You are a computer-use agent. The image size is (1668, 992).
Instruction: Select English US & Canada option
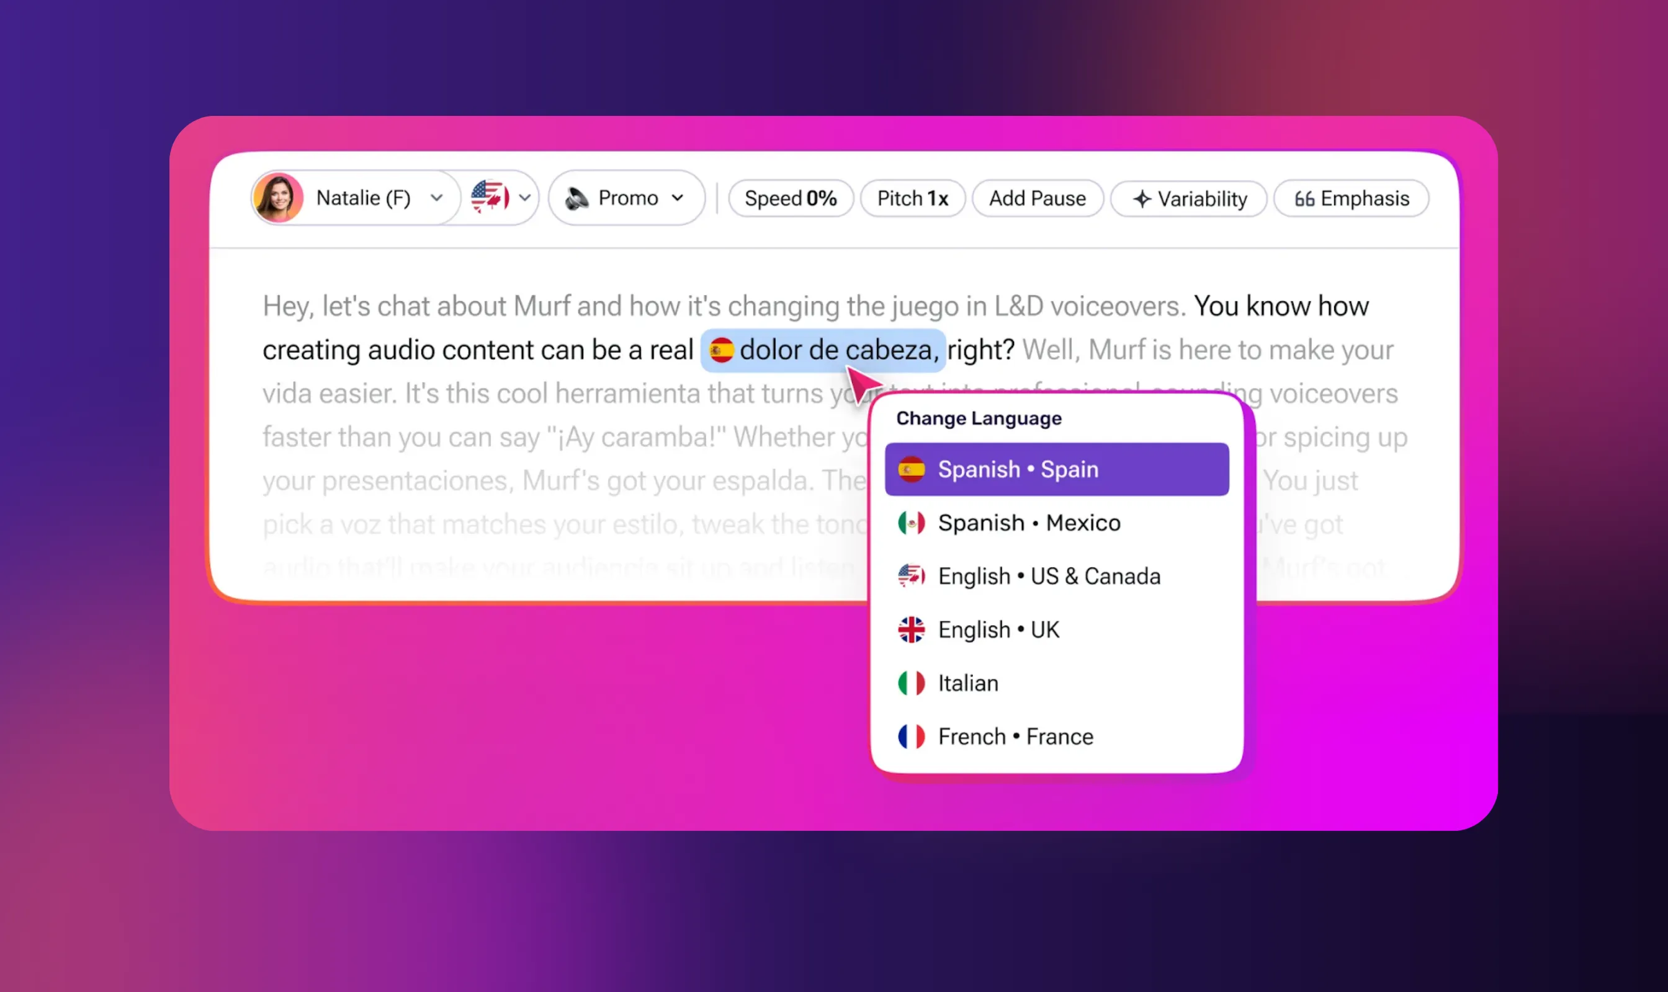1049,575
